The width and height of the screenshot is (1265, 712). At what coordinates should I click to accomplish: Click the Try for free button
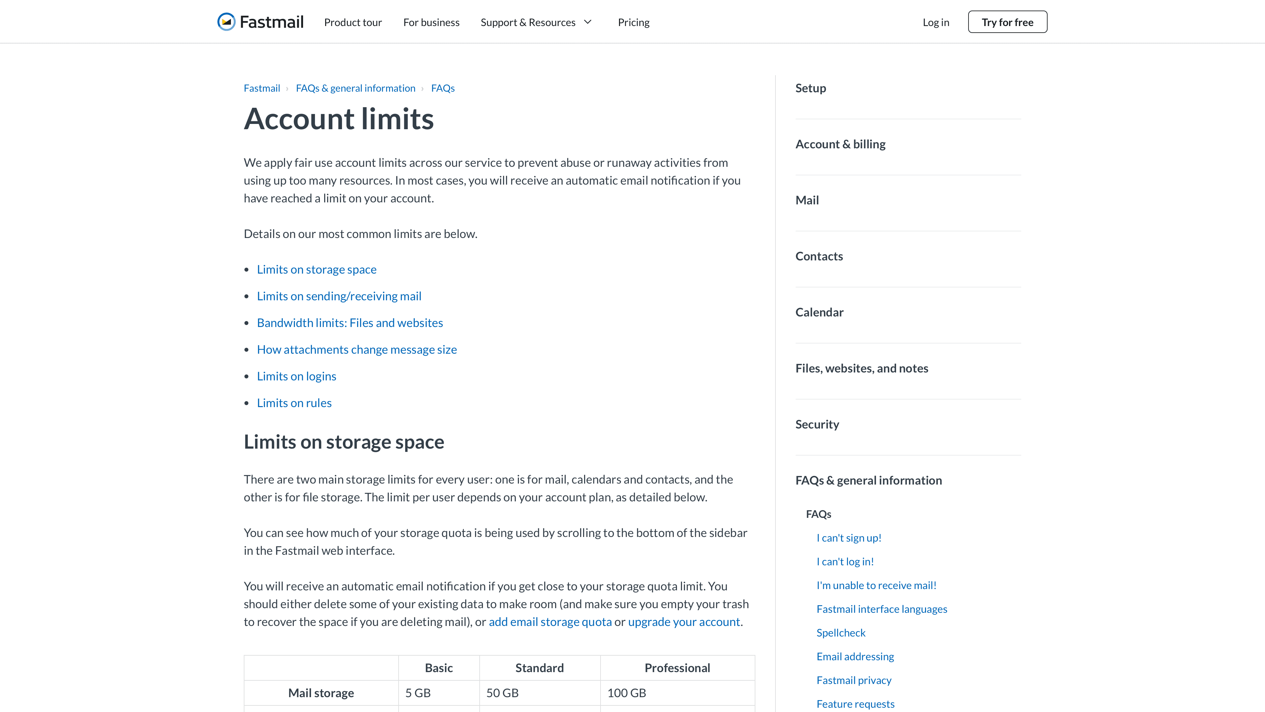point(1007,22)
